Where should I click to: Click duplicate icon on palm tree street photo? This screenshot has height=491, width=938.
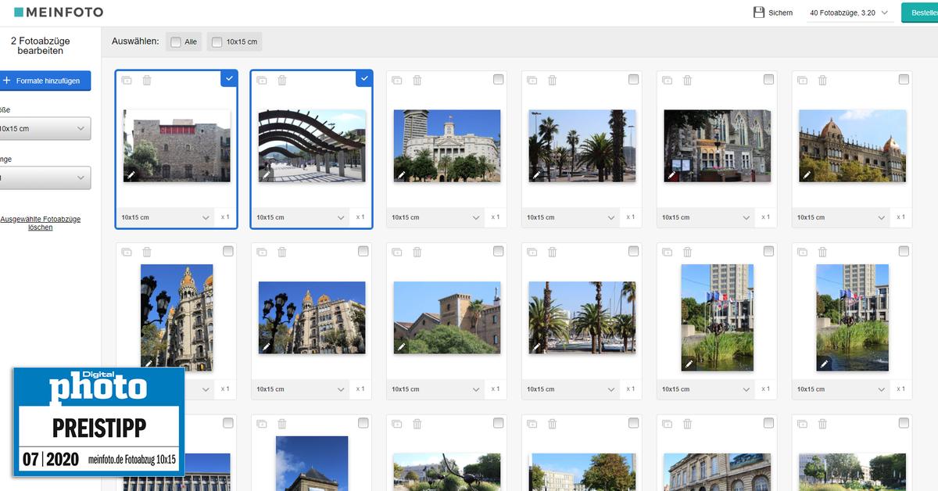[x=532, y=80]
